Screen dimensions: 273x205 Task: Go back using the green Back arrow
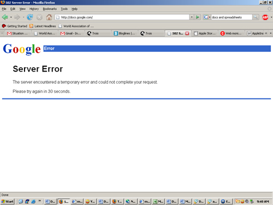pyautogui.click(x=5, y=17)
